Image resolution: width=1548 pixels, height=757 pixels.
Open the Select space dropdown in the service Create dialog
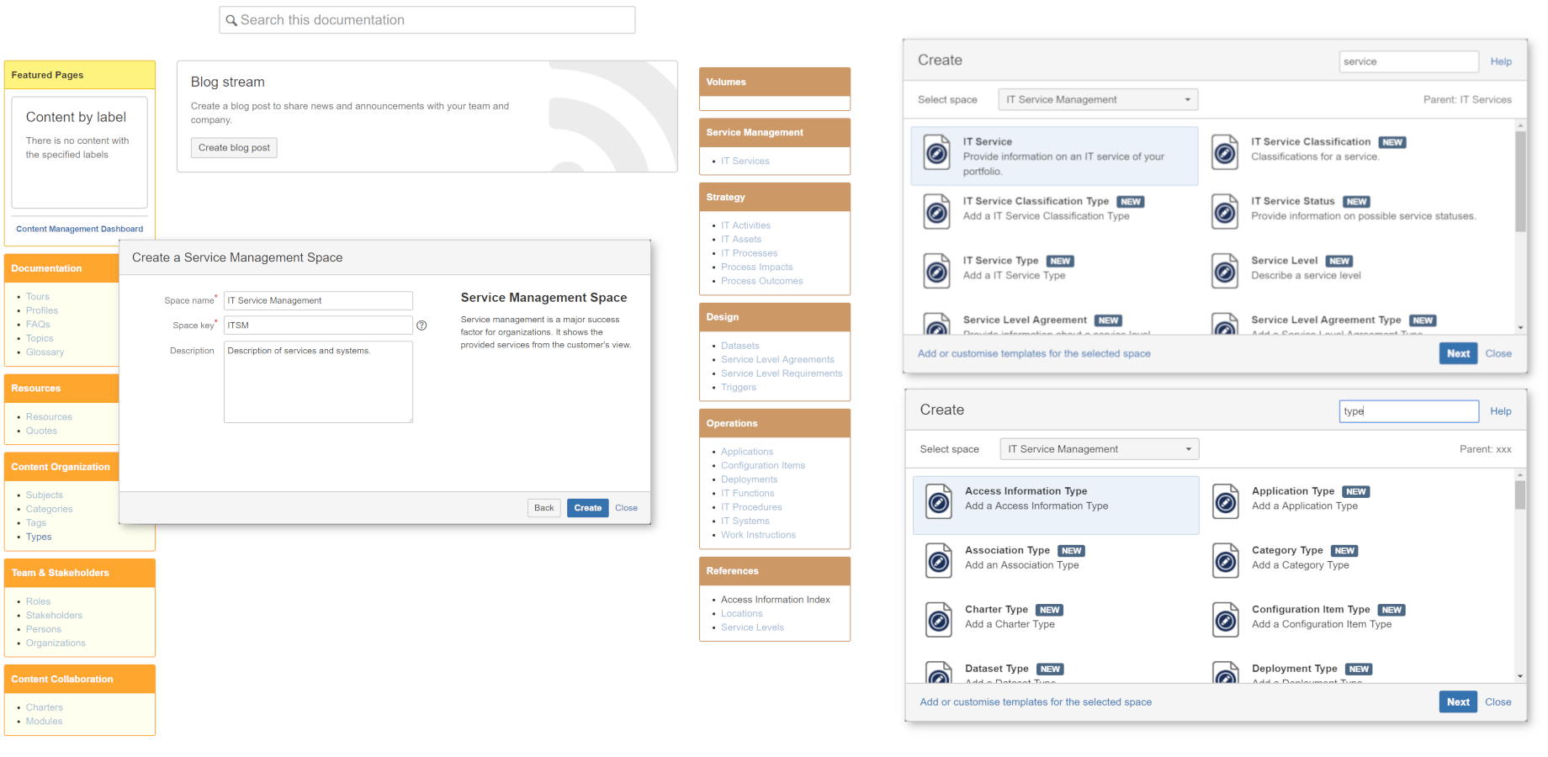tap(1098, 99)
